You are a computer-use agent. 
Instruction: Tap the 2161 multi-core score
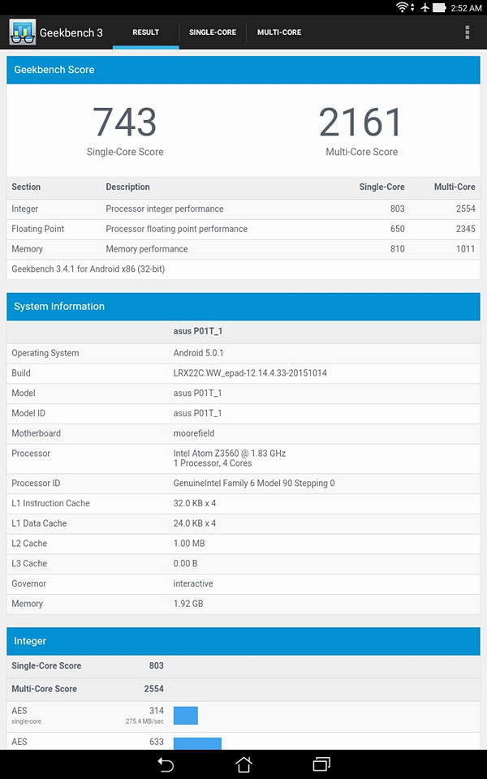point(360,123)
